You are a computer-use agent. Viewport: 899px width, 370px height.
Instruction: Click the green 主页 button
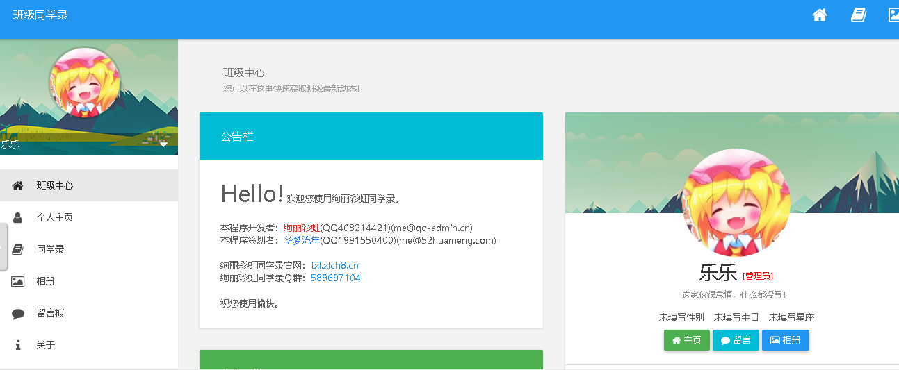687,340
